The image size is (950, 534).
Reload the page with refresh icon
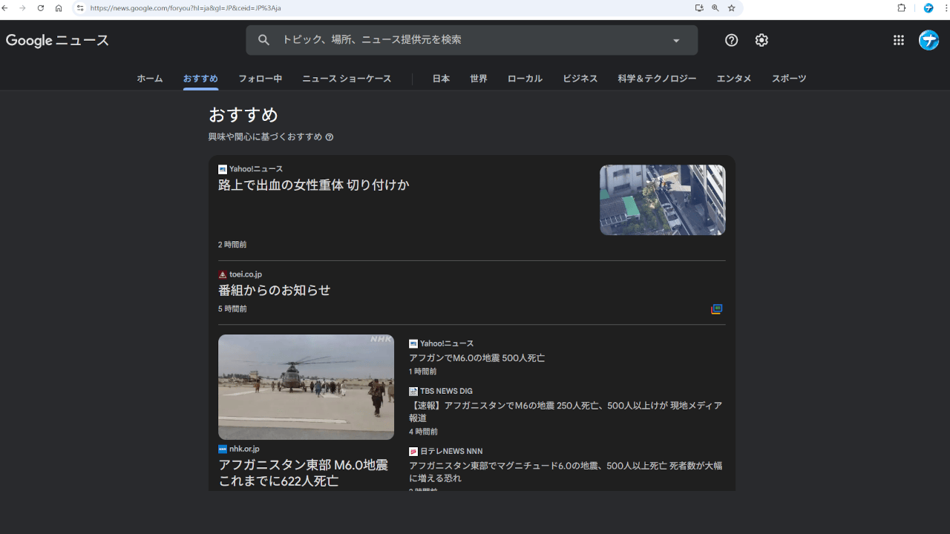pyautogui.click(x=41, y=8)
